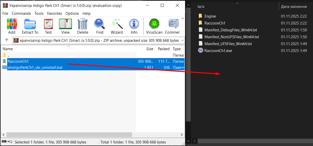The height and width of the screenshot is (146, 313).
Task: Select RaccoonCh1.exe in Explorer
Action: point(218,50)
